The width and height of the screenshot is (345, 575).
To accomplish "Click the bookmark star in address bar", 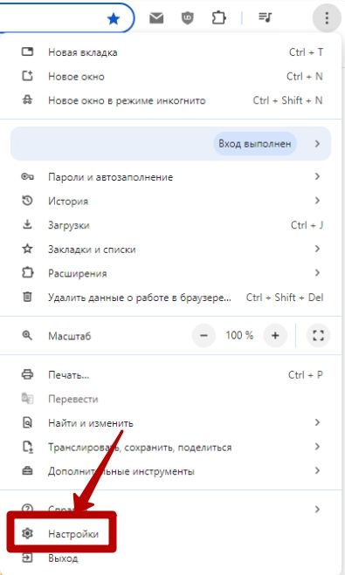I will click(x=114, y=18).
